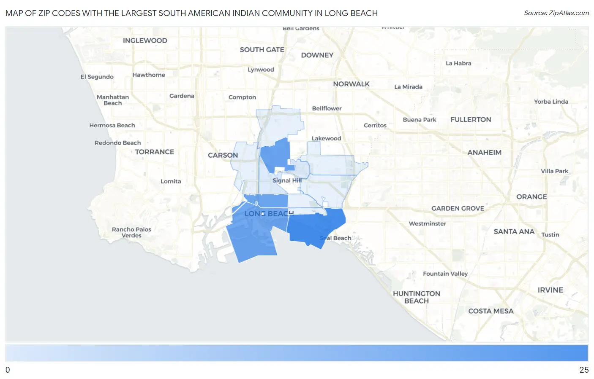Viewport: 594px width, 379px height.
Task: Click the Manhattan Beach map label
Action: [113, 100]
